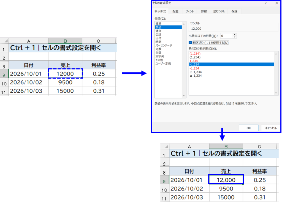Image resolution: width=282 pixels, height=202 pixels.
Task: Click 売上 header in left sheet
Action: (65, 65)
